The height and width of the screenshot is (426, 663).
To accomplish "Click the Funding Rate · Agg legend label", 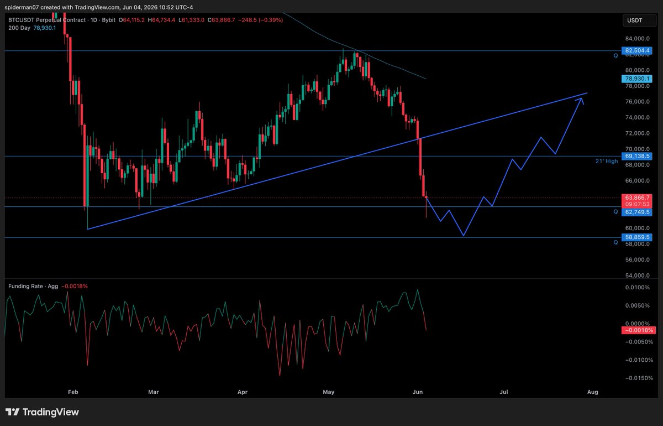I will coord(34,287).
